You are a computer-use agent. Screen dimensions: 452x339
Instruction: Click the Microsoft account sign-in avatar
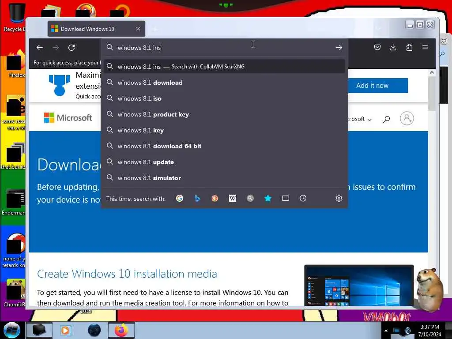pos(407,118)
